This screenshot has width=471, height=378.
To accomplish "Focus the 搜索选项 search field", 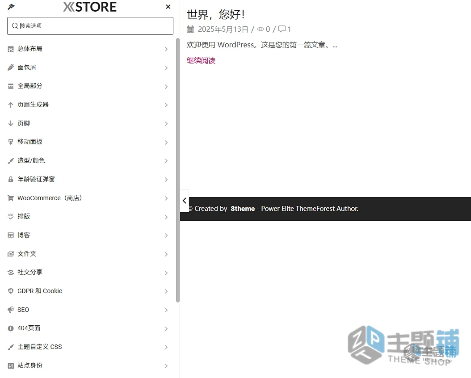I will tap(90, 26).
